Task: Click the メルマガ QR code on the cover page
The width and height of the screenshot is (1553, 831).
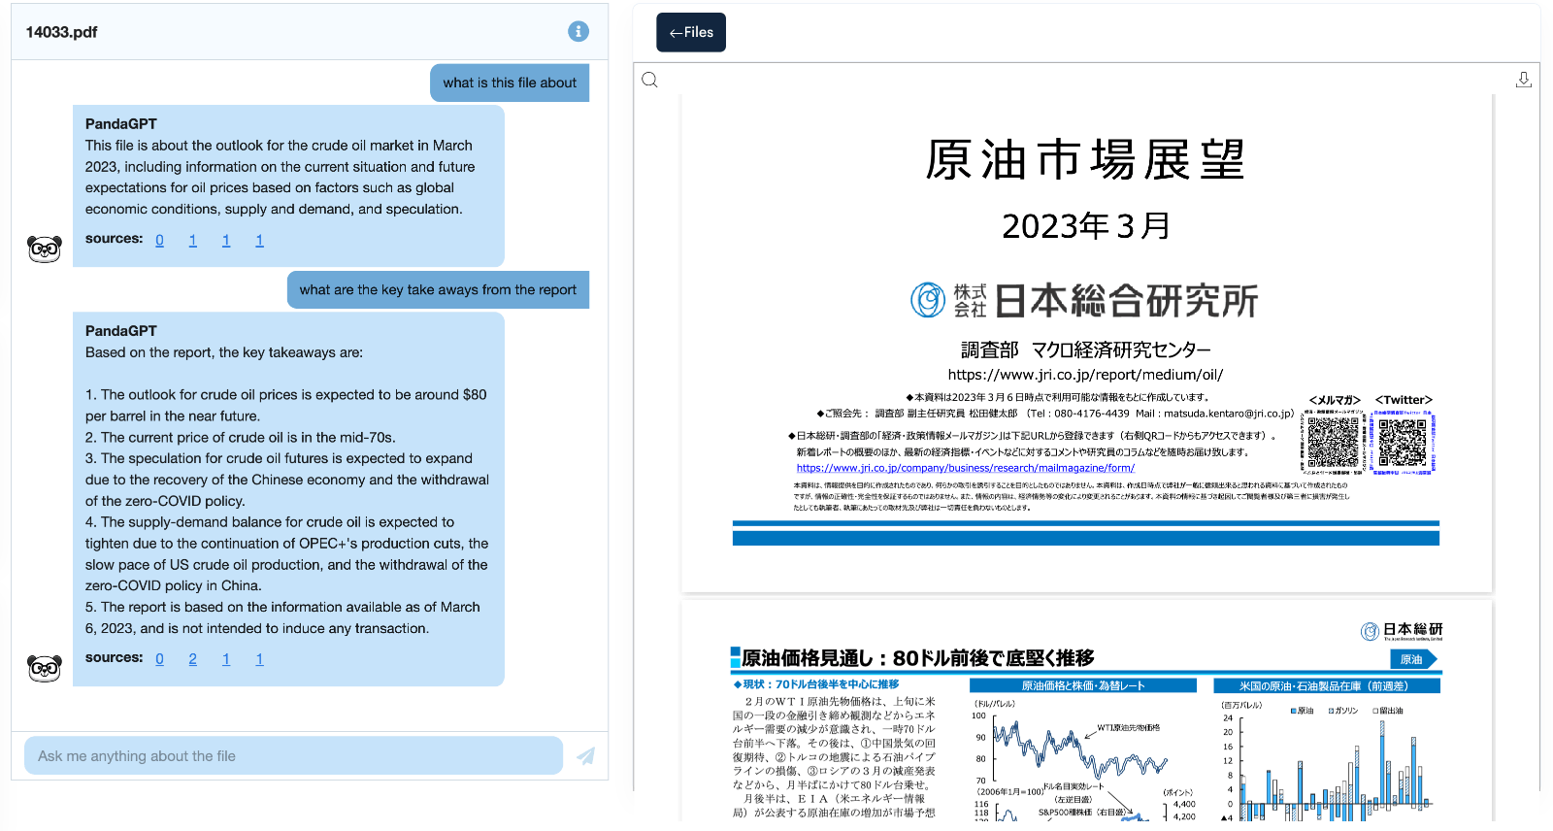Action: point(1333,443)
